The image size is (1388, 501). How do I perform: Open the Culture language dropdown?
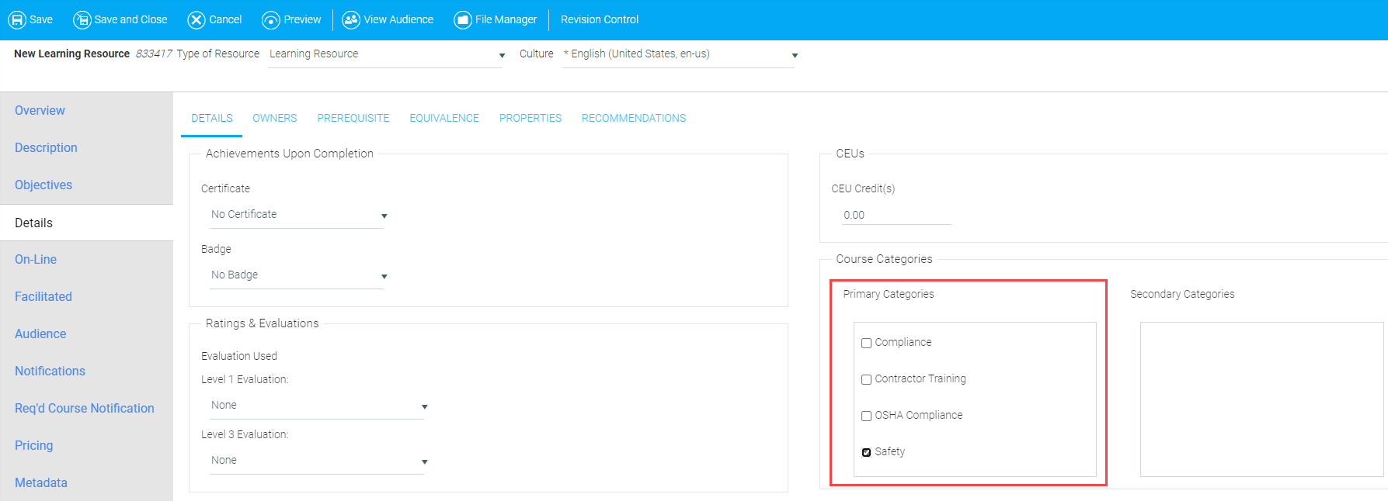pyautogui.click(x=679, y=54)
